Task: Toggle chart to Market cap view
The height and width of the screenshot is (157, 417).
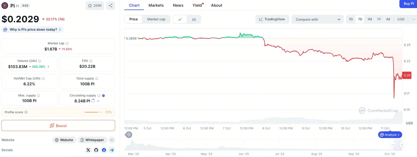Action: point(156,19)
